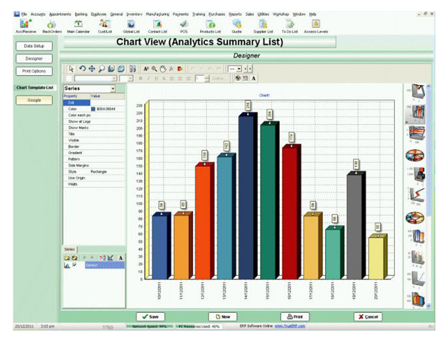Toggle the checkbox left of the font dropdown
This screenshot has height=341, width=447.
(69, 78)
